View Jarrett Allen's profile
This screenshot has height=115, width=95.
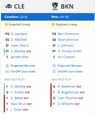tap(20, 57)
